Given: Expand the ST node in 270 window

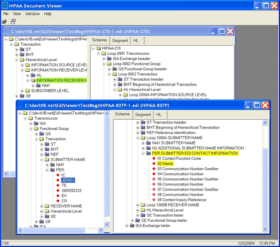Looking at the screenshot, I should coord(16,49).
